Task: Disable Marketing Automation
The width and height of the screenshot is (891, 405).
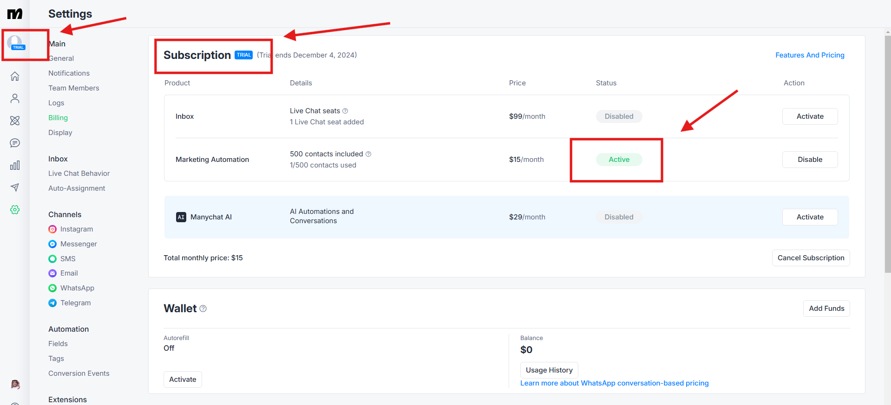Action: pyautogui.click(x=810, y=160)
